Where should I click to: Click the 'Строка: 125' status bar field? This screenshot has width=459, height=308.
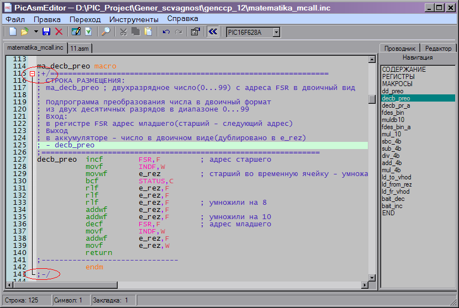(x=27, y=300)
